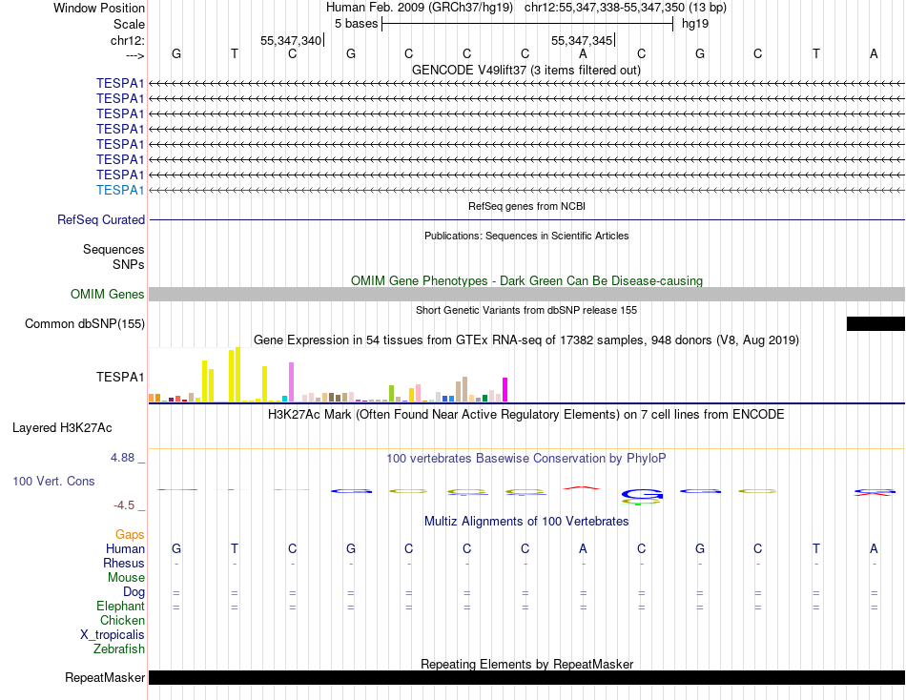Click the OMIM Genes track label
Screen dimensions: 906x700
pos(107,295)
